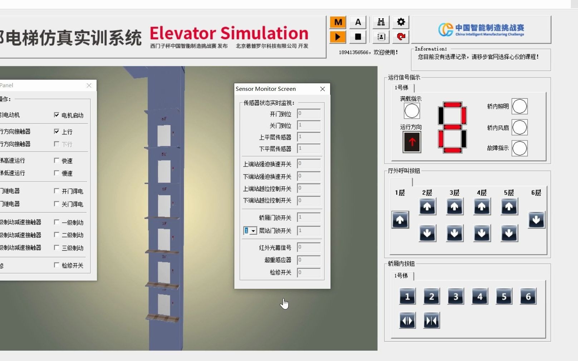
Task: Open the binoculars view tool
Action: (x=381, y=22)
